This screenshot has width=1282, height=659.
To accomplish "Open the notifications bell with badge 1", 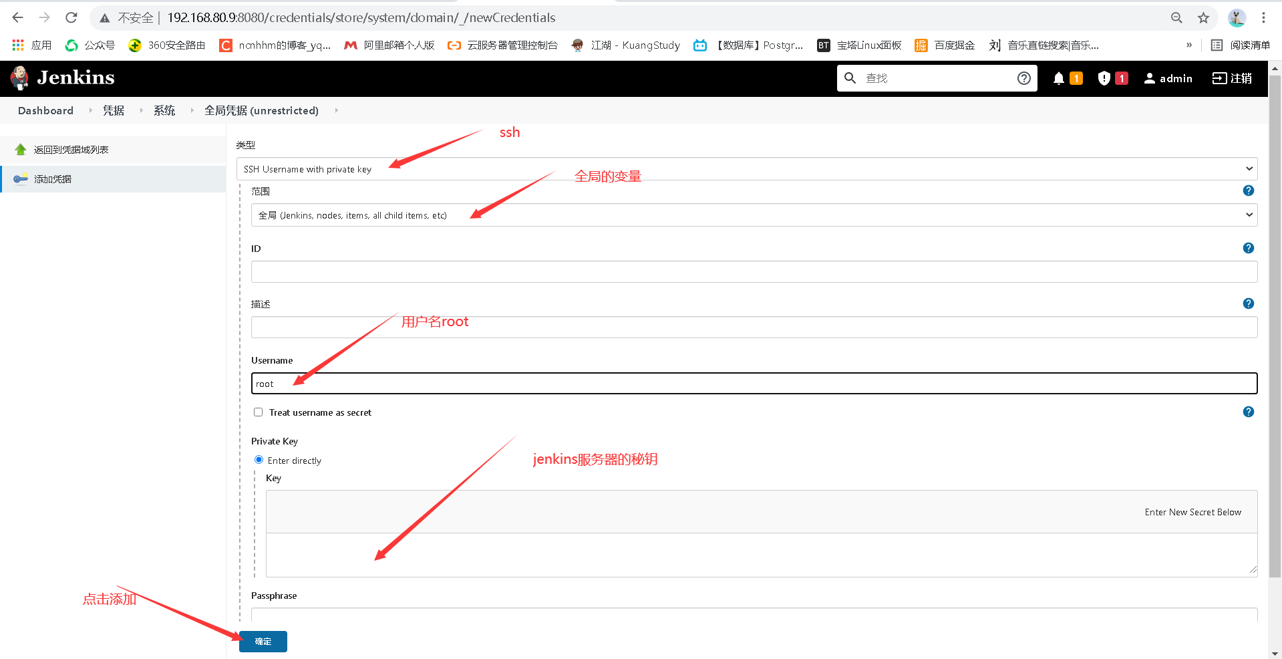I will (1058, 78).
